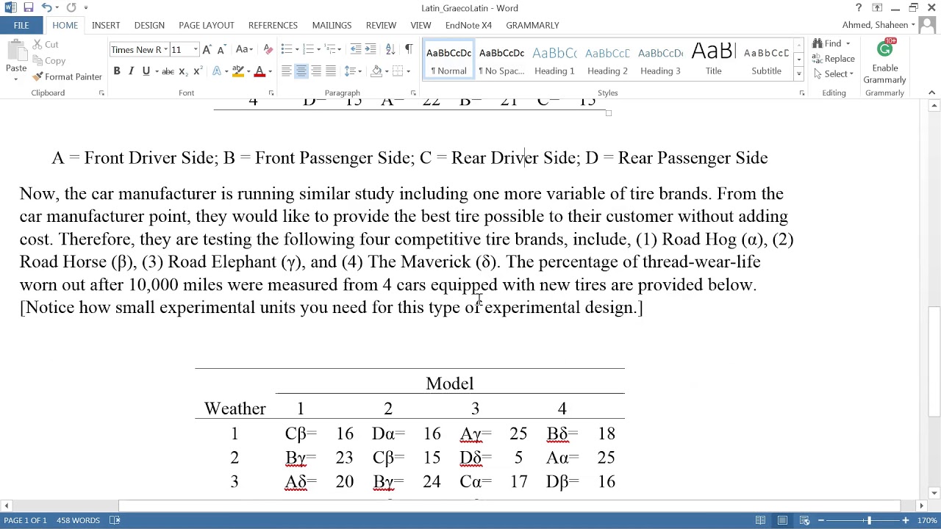
Task: Toggle Superscript formatting
Action: click(197, 71)
